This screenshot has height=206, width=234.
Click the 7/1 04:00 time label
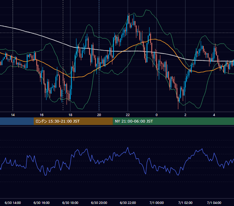click(x=214, y=203)
